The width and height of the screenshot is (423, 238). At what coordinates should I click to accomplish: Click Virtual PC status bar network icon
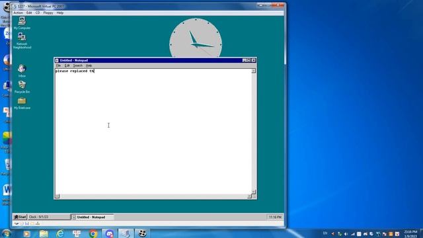click(x=38, y=223)
